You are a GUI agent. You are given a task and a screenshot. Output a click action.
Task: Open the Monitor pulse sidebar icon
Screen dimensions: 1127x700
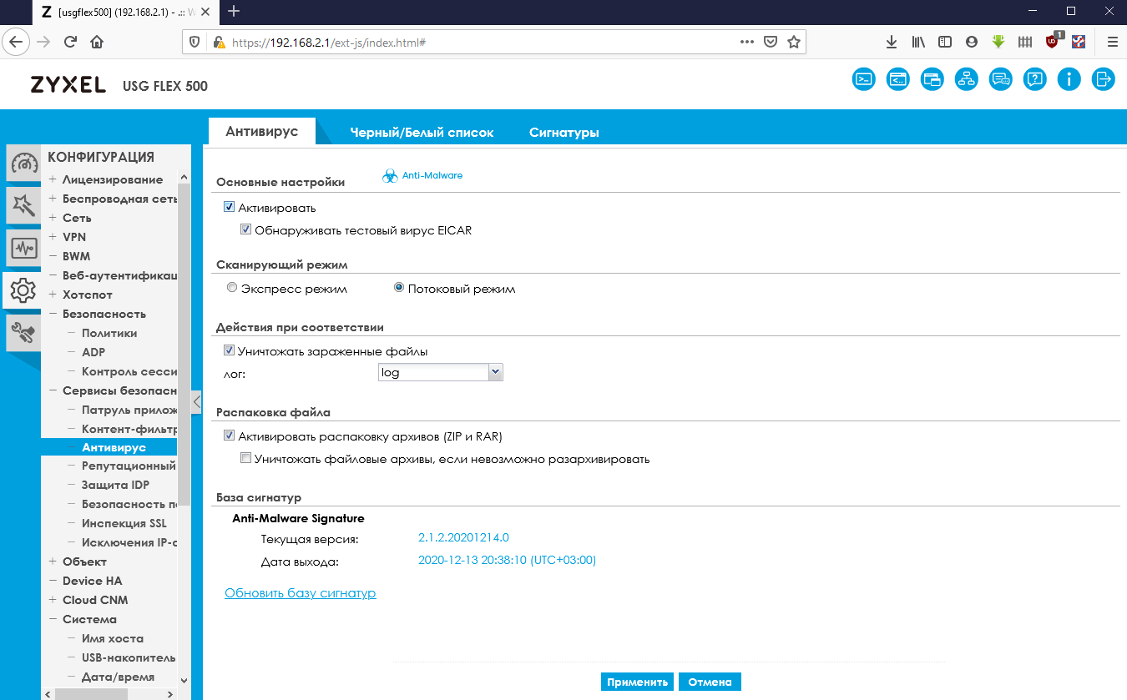tap(23, 248)
